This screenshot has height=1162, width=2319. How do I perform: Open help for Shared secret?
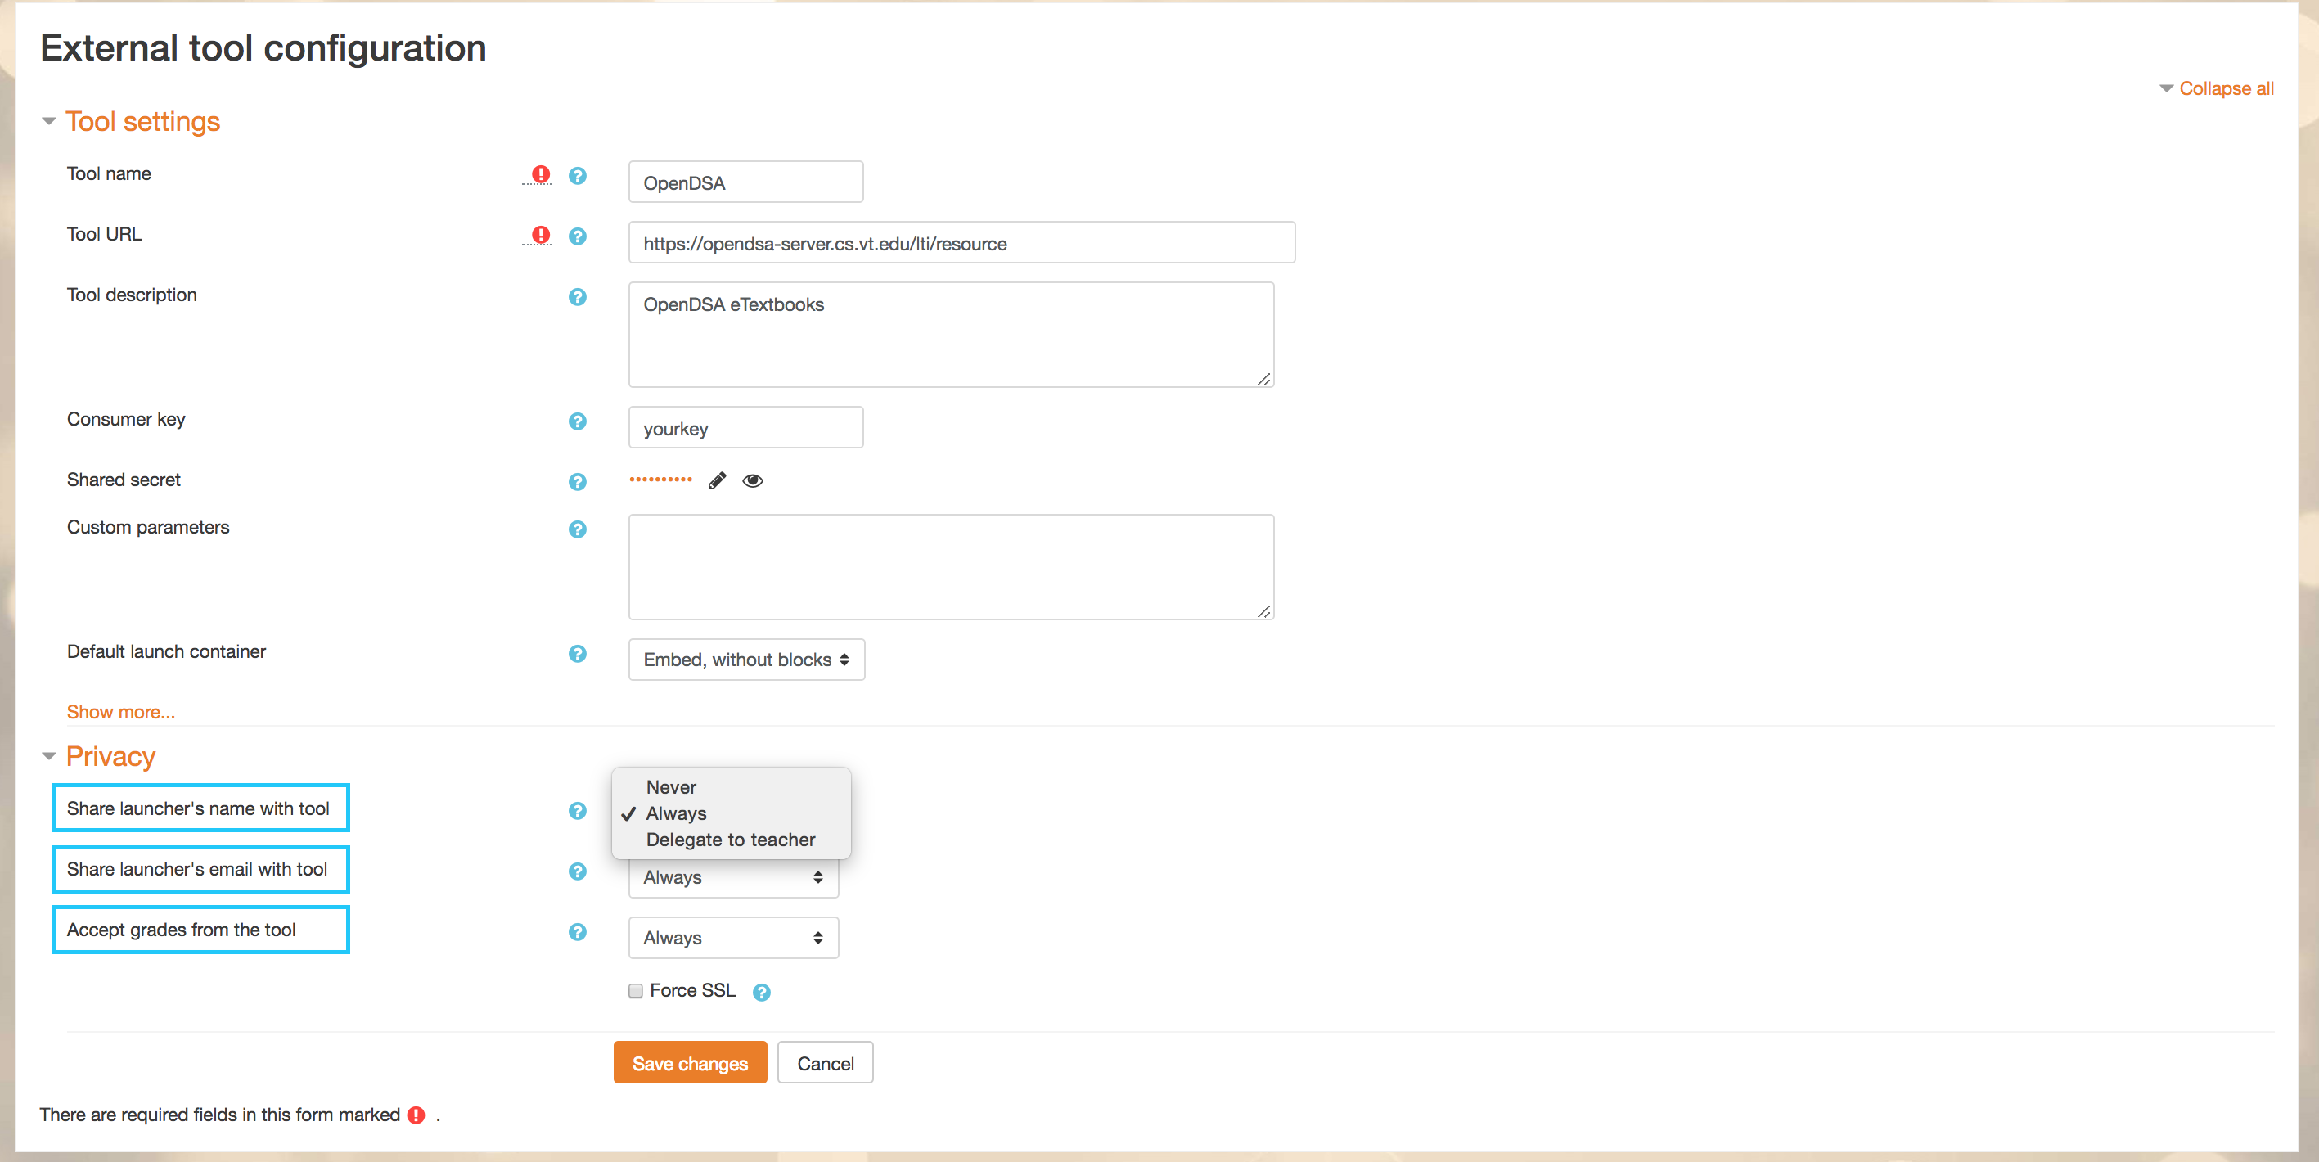578,481
